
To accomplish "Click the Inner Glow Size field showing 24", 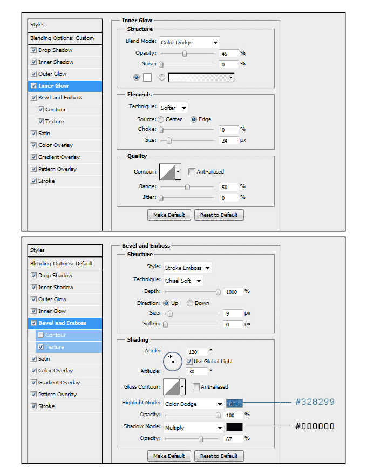I will (229, 141).
